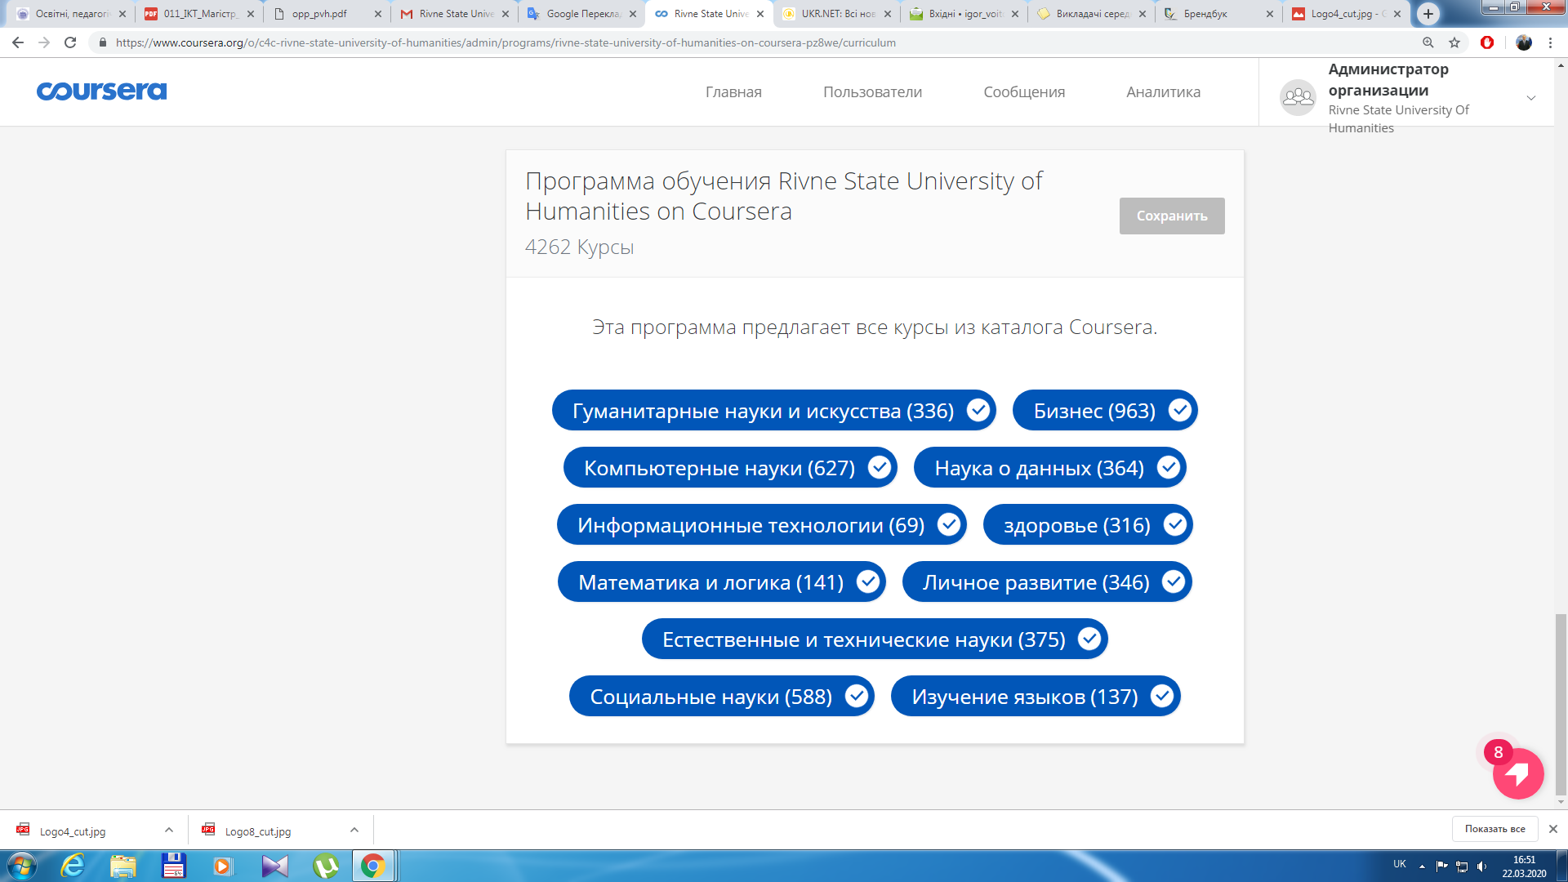
Task: Toggle здоровье (316) category
Action: click(x=1088, y=524)
